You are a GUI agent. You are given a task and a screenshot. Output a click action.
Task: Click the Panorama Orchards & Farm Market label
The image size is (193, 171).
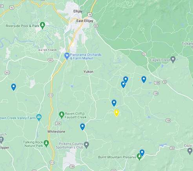[x=86, y=57]
